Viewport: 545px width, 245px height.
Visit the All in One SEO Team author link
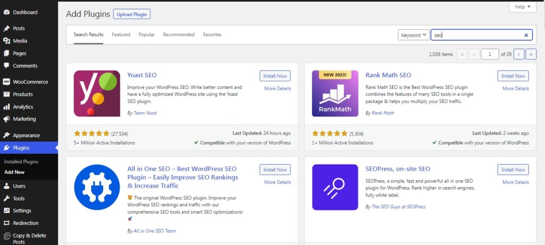(x=155, y=231)
